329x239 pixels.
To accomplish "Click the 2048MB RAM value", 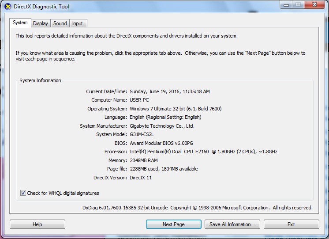I will [x=144, y=160].
